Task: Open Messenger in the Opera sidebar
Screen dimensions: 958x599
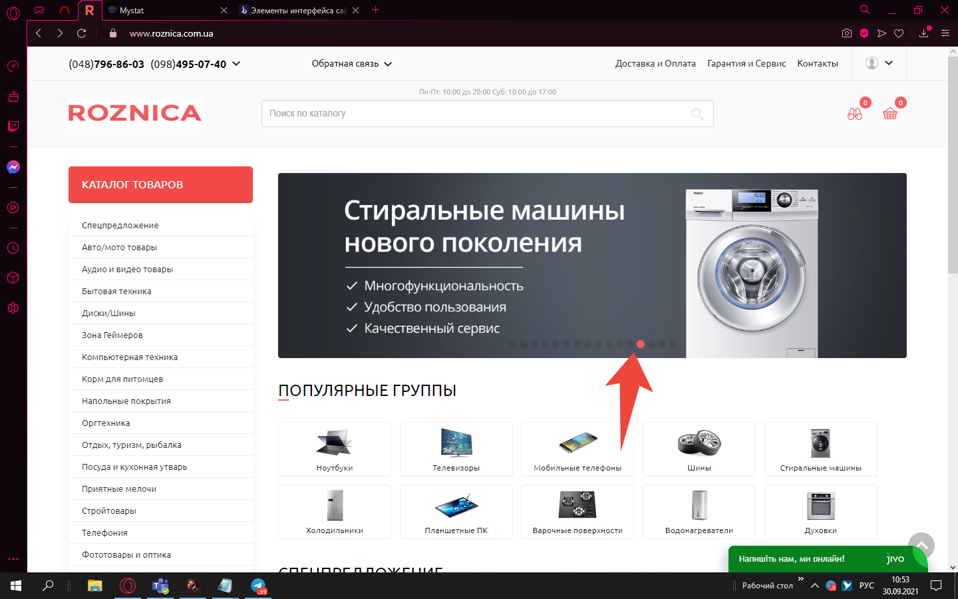Action: click(x=13, y=167)
